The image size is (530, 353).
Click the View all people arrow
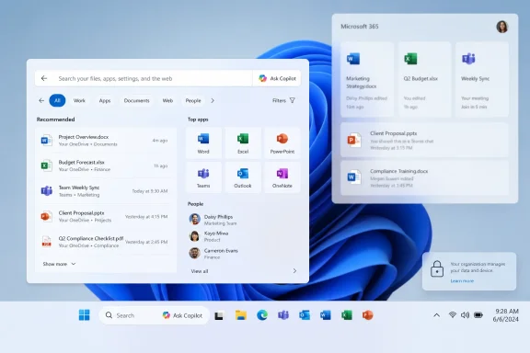coord(294,271)
